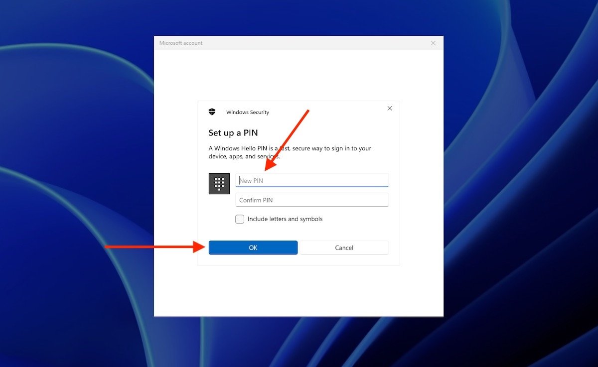Close the Microsoft account window
Image resolution: width=598 pixels, height=367 pixels.
(x=433, y=43)
